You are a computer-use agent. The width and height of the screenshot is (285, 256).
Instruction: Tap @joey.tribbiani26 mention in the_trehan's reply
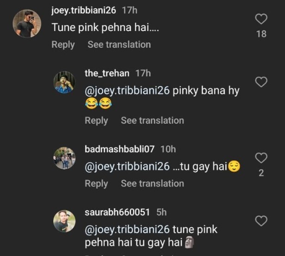tap(127, 91)
